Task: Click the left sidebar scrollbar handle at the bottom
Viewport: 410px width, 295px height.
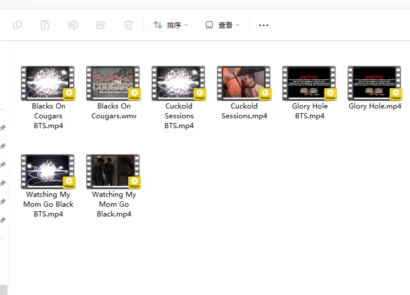Action: pos(3,290)
